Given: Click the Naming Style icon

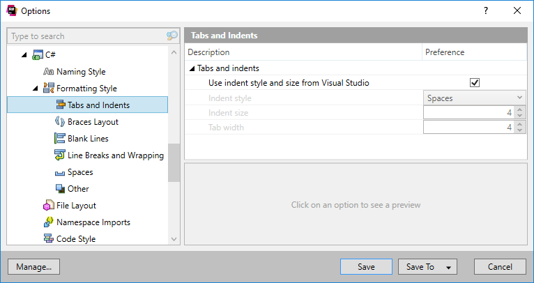Looking at the screenshot, I should click(x=48, y=72).
